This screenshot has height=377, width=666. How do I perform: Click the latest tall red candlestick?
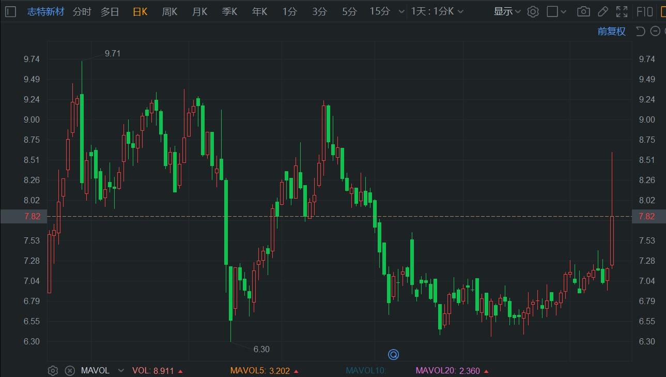612,240
